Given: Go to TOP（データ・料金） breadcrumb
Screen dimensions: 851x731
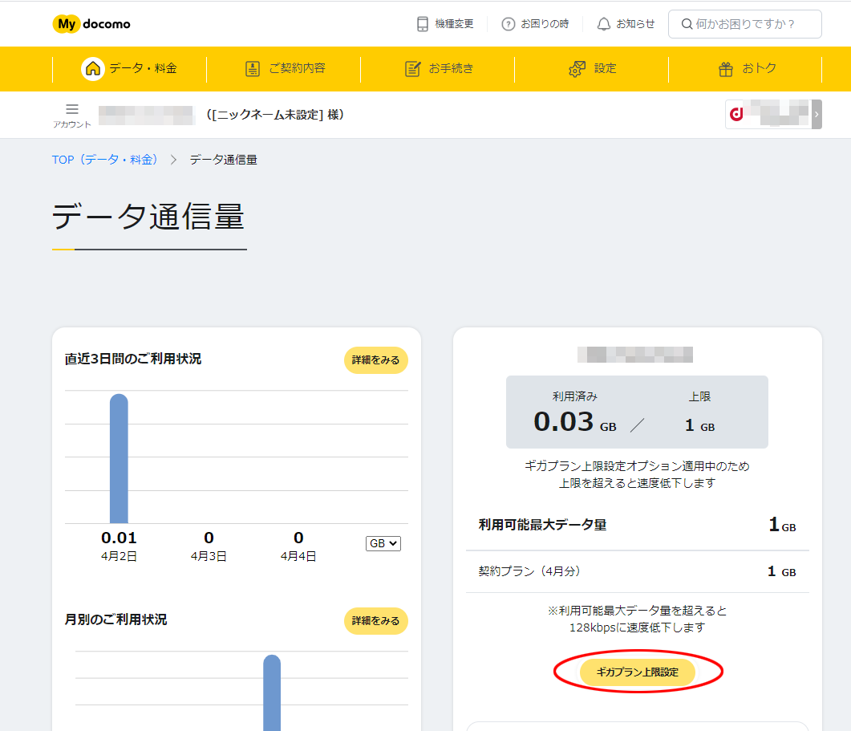Looking at the screenshot, I should 105,160.
